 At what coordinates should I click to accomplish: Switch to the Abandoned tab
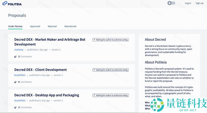pyautogui.click(x=70, y=26)
